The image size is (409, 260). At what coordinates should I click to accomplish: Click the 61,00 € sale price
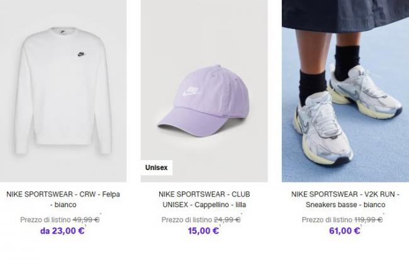(345, 231)
